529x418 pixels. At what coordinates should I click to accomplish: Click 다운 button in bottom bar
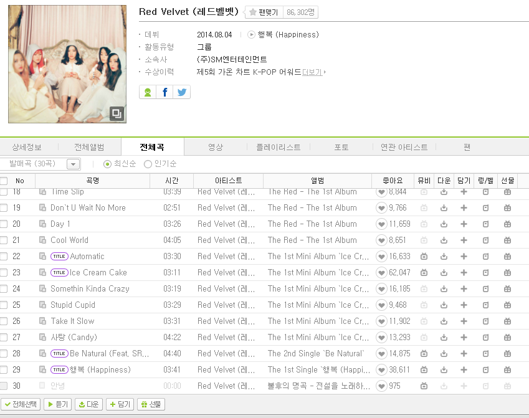pos(88,404)
